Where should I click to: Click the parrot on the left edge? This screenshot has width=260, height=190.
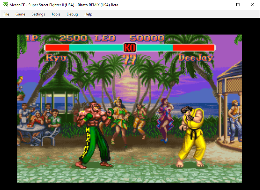coord(20,80)
